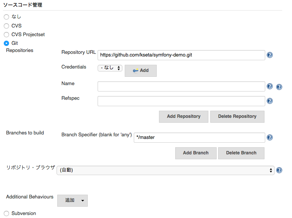This screenshot has height=218, width=292.
Task: Click the Add Branch button
Action: tap(196, 153)
